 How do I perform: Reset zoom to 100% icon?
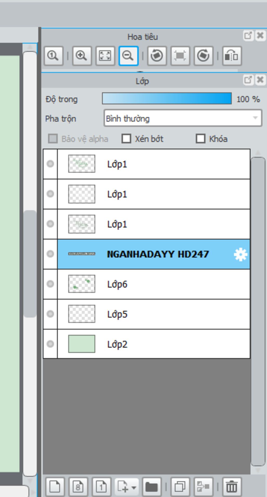pyautogui.click(x=53, y=56)
